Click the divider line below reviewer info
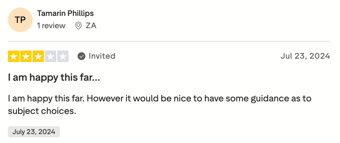The width and height of the screenshot is (340, 143). click(169, 41)
